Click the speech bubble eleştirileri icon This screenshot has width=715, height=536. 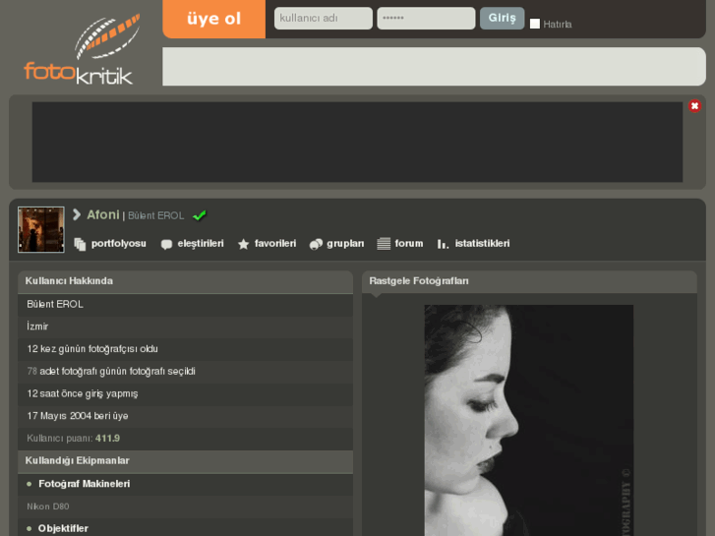pyautogui.click(x=166, y=244)
